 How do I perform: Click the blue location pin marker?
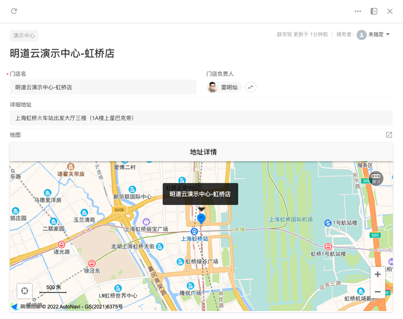point(201,219)
